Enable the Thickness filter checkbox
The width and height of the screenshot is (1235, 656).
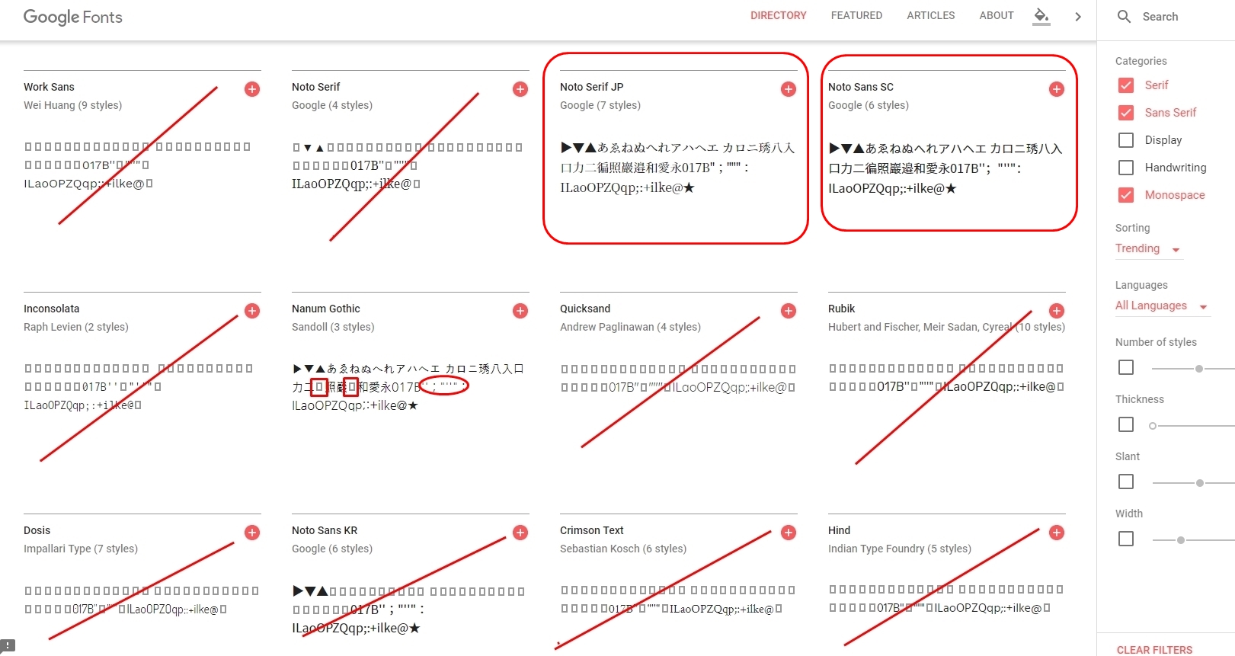[x=1126, y=424]
